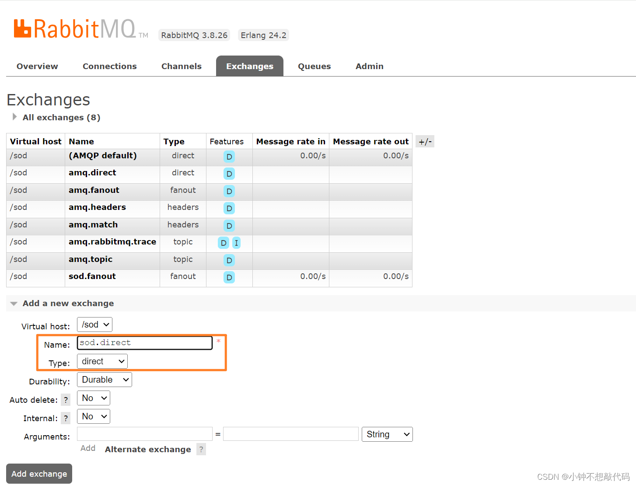This screenshot has height=485, width=636.
Task: Open the amq.match exchange
Action: 93,225
